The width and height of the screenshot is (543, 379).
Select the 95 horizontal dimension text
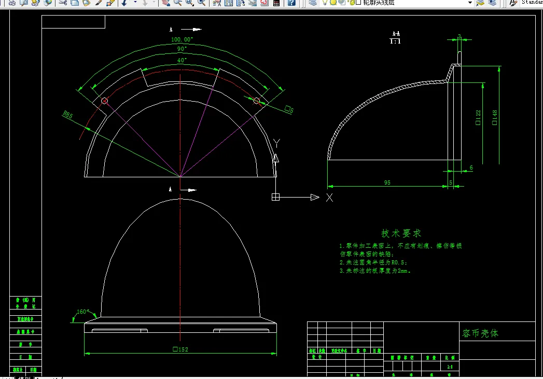[x=387, y=183]
